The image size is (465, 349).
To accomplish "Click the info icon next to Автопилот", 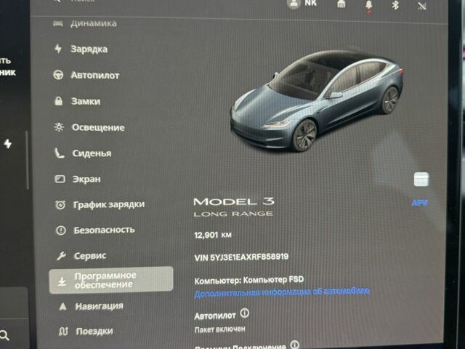I will (x=244, y=313).
